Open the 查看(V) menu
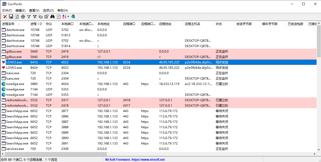Screen dimensions: 321x162 click(34, 11)
